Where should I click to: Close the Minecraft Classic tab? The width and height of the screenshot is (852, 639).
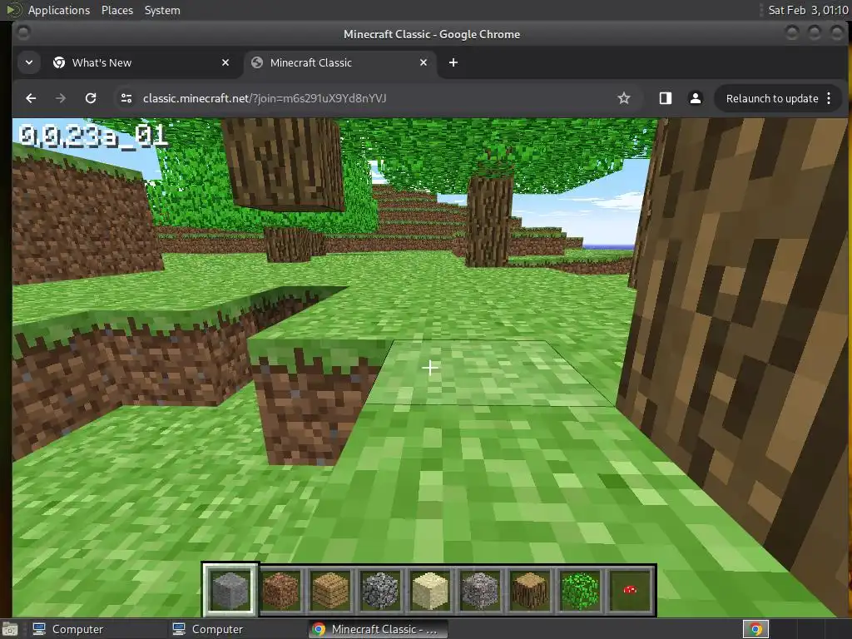424,62
